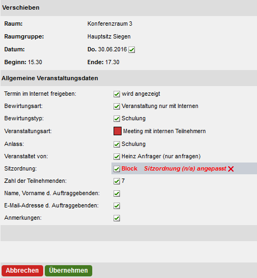Screen dimensions: 257x278
Task: Click the red Abbrechen button
Action: click(x=22, y=271)
